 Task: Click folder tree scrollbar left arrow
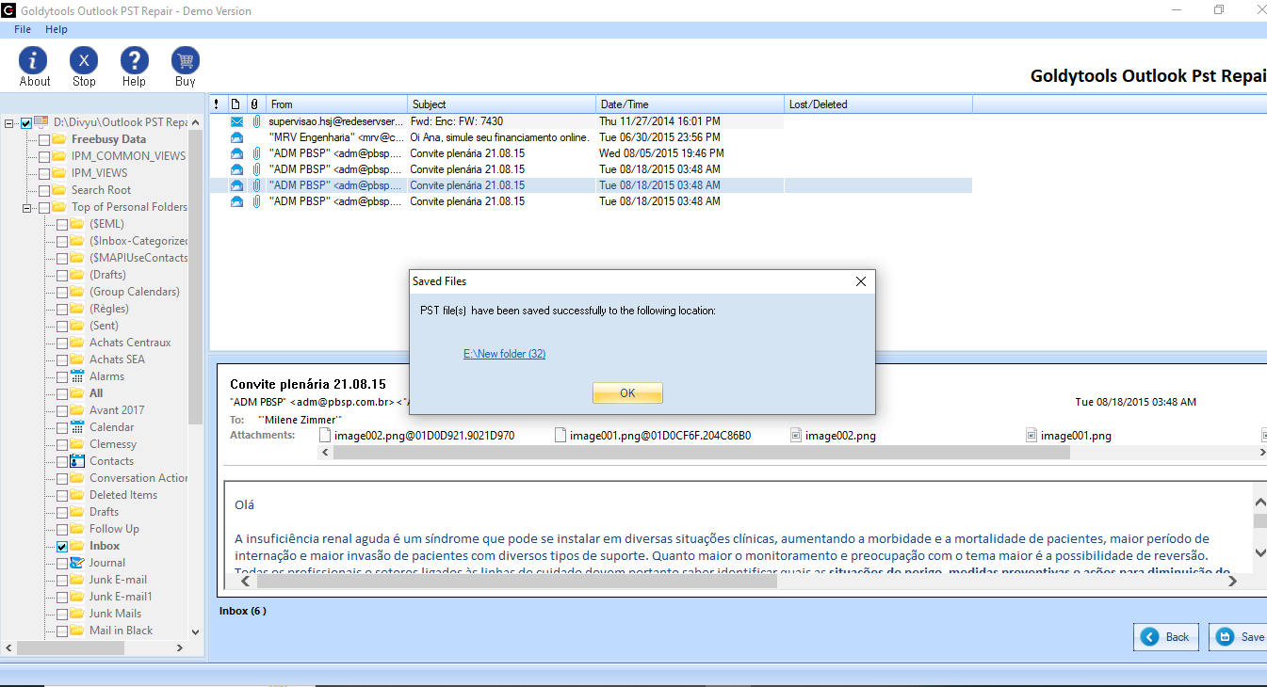coord(9,648)
